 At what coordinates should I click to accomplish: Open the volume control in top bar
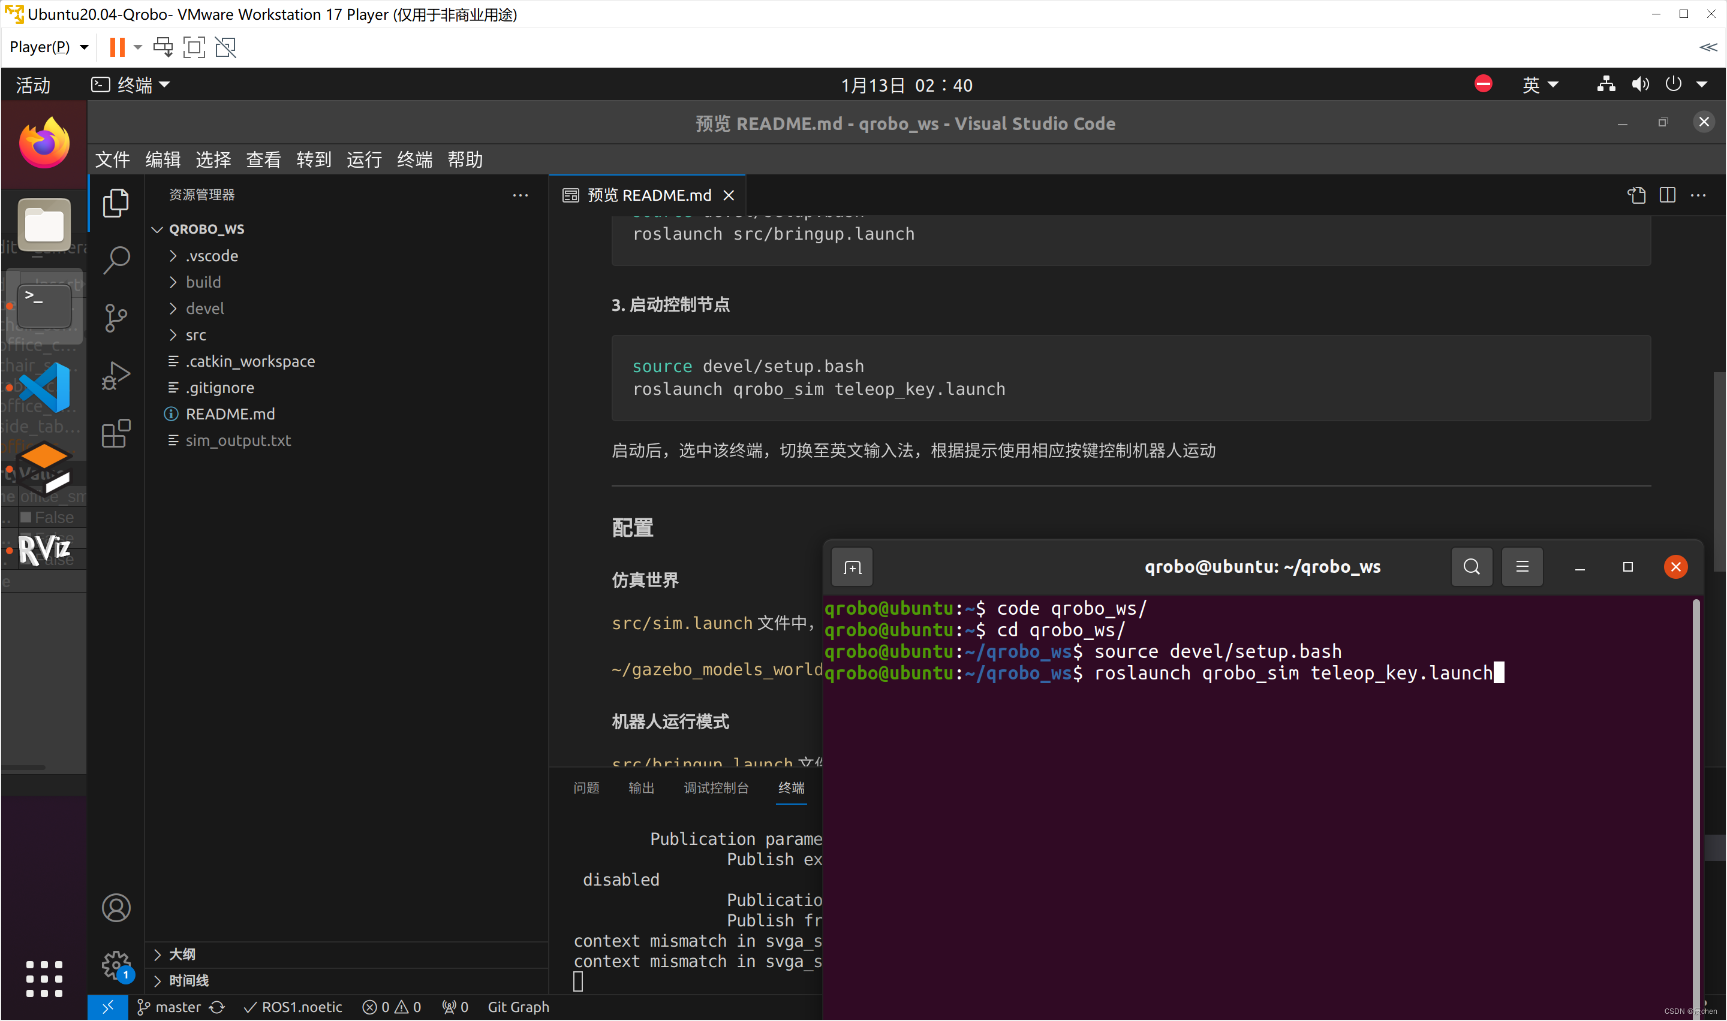[x=1639, y=84]
